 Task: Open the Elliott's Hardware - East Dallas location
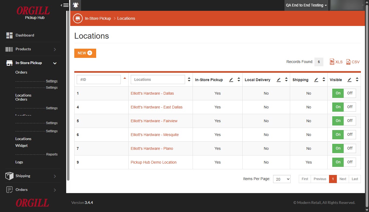tap(157, 107)
